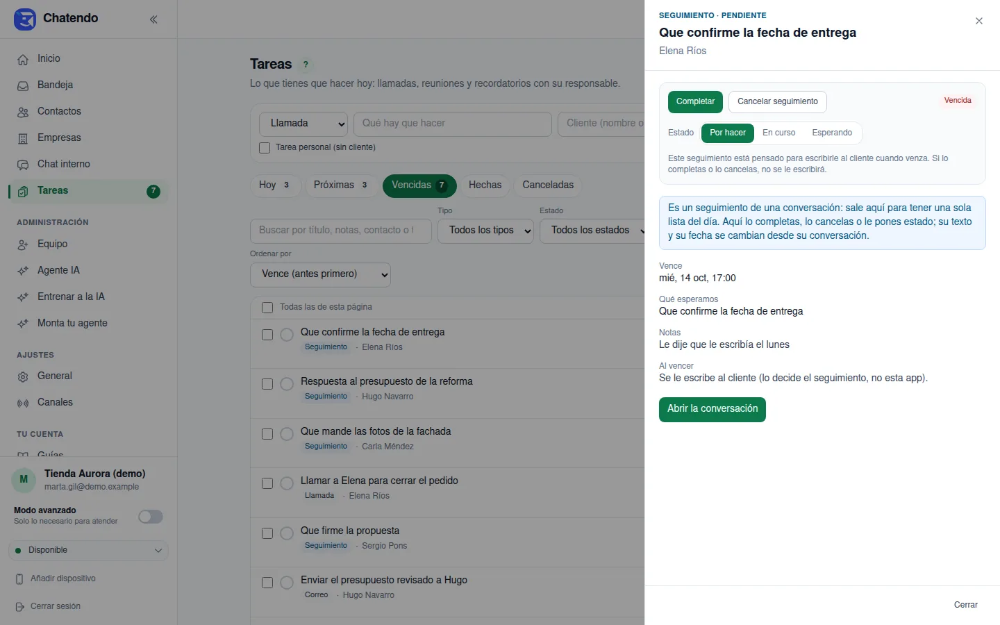This screenshot has width=1000, height=625.
Task: Click the Buscar por título search field
Action: tap(341, 231)
